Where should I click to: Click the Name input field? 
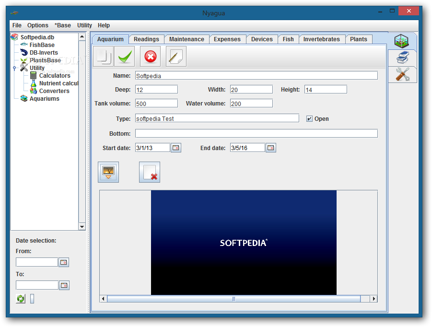tap(256, 76)
